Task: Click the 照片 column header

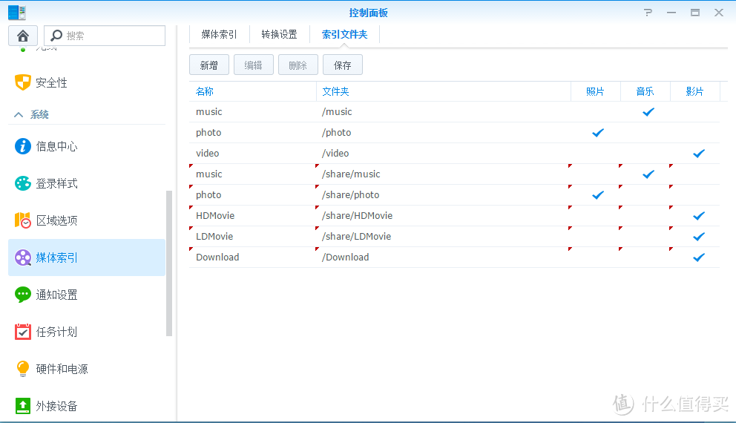Action: point(595,91)
